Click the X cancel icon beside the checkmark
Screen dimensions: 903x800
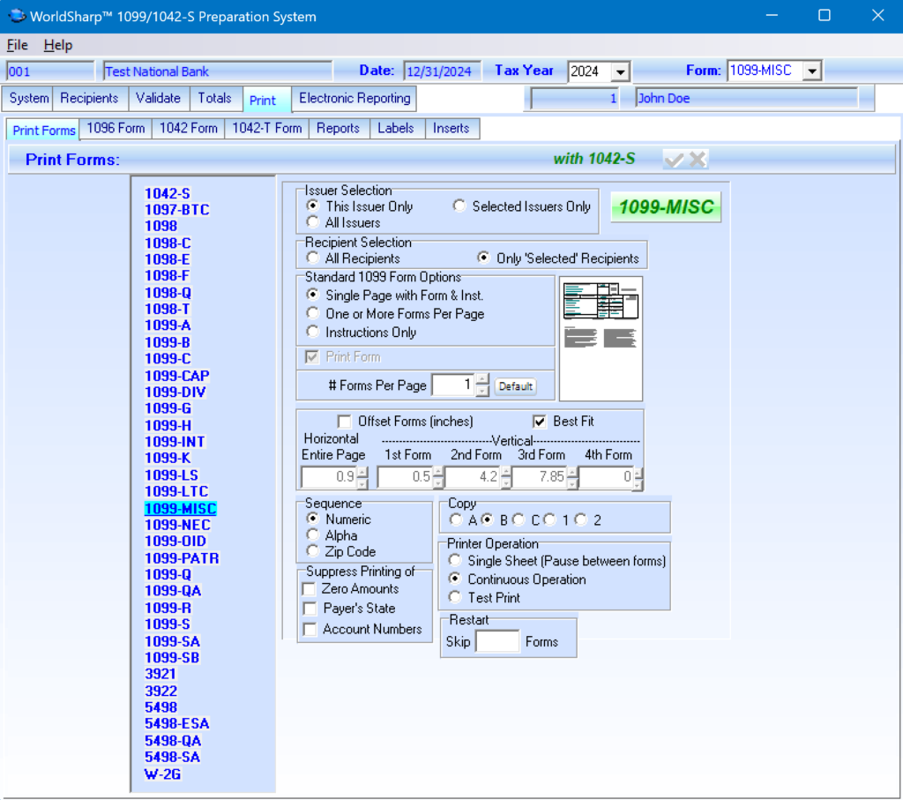(698, 160)
